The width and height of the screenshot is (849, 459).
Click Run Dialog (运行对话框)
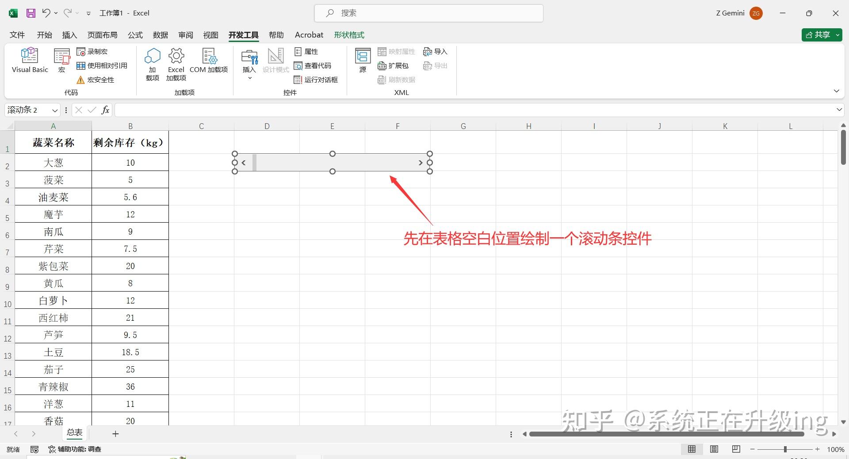click(x=316, y=80)
